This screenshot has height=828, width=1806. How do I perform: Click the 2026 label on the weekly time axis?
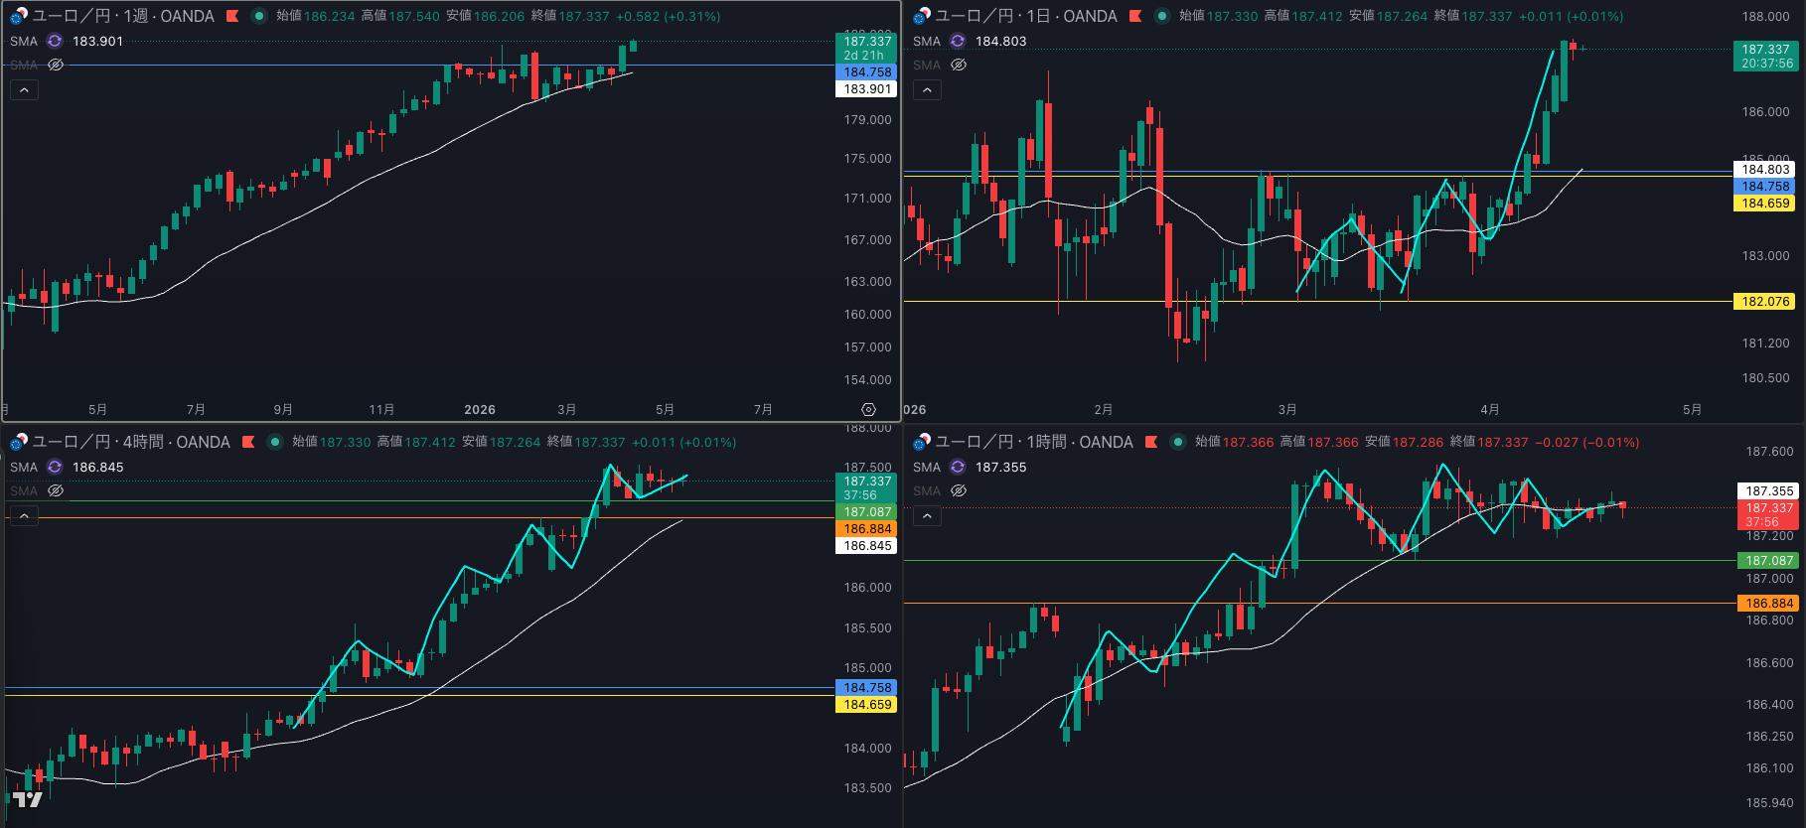click(x=480, y=409)
